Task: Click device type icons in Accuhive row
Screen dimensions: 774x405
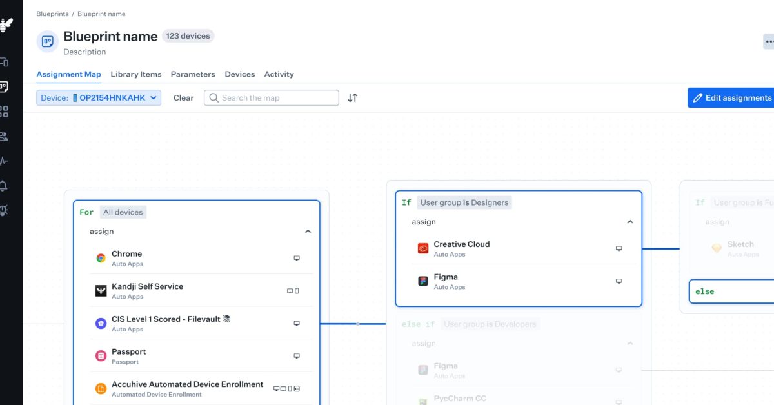Action: click(x=286, y=388)
